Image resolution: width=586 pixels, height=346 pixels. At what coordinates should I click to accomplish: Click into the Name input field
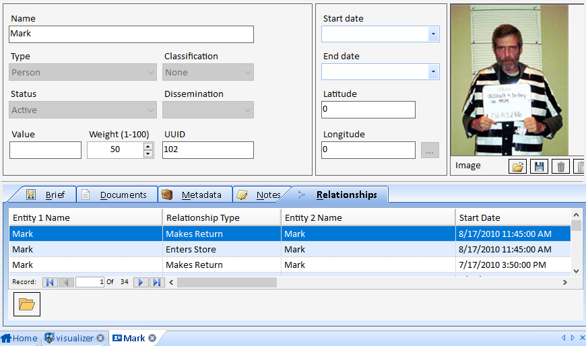pos(131,34)
